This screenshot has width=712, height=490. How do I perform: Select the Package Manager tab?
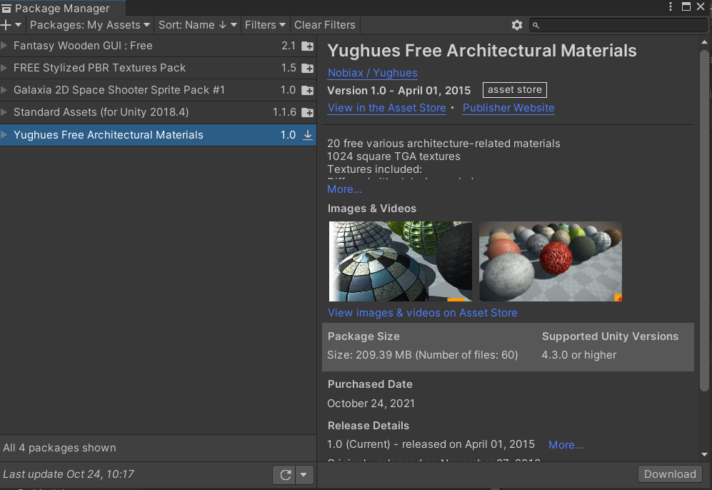[x=62, y=8]
